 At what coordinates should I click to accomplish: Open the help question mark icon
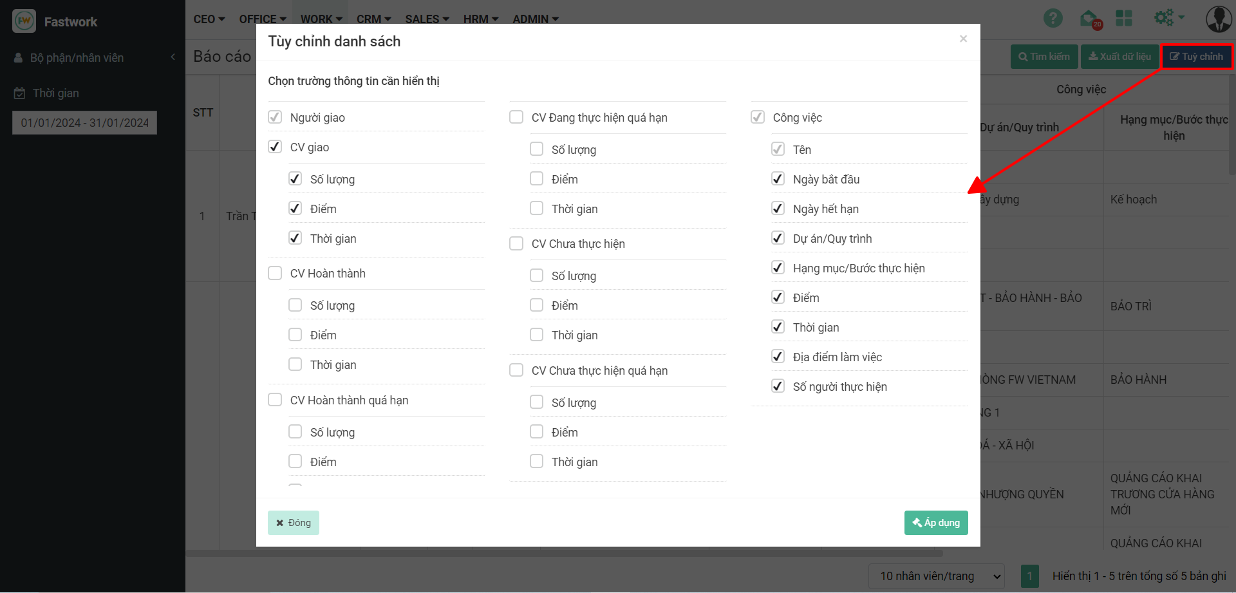pyautogui.click(x=1053, y=18)
